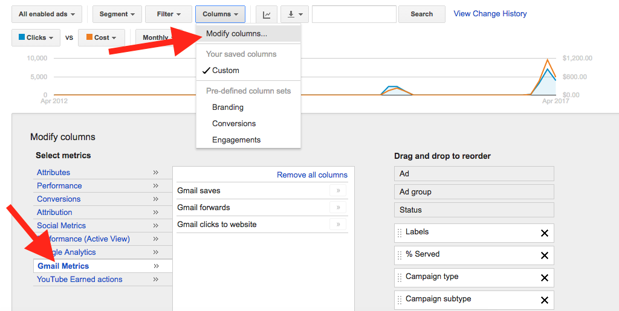Remove the % Served column
The width and height of the screenshot is (619, 311).
[x=544, y=255]
